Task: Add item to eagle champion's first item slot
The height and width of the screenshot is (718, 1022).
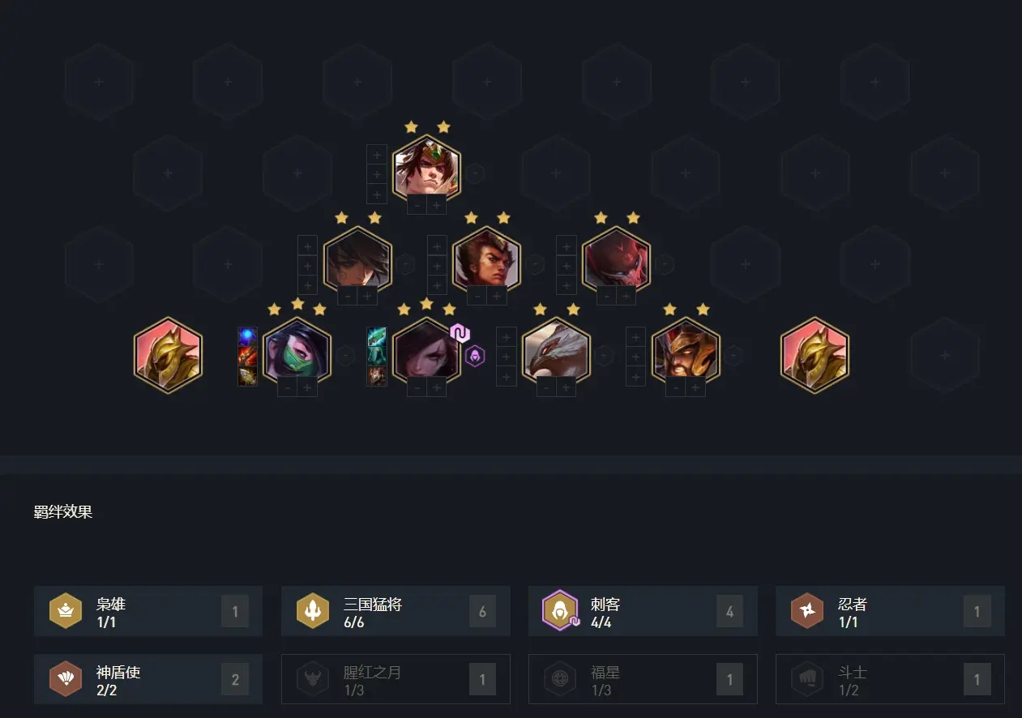Action: click(507, 336)
